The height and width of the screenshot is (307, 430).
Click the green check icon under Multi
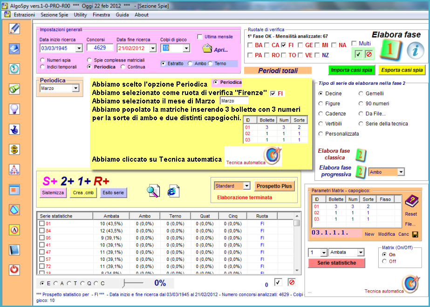[x=358, y=55]
